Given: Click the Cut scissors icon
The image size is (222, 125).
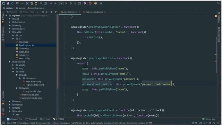Looking at the screenshot, I should (x=27, y=3).
